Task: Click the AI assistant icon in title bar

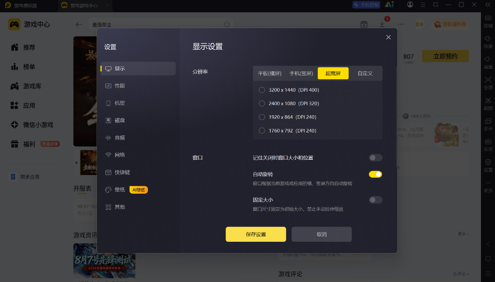Action: (x=389, y=5)
